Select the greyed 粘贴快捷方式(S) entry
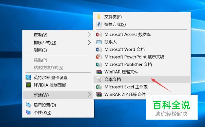This screenshot has height=127, width=205. pos(58,68)
